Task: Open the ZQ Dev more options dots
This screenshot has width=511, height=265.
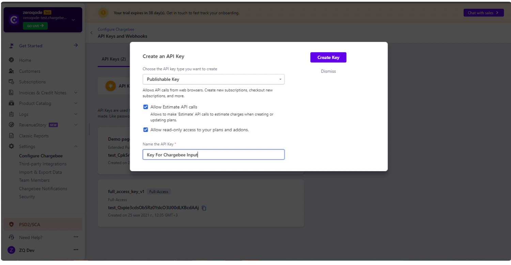Action: pos(76,250)
